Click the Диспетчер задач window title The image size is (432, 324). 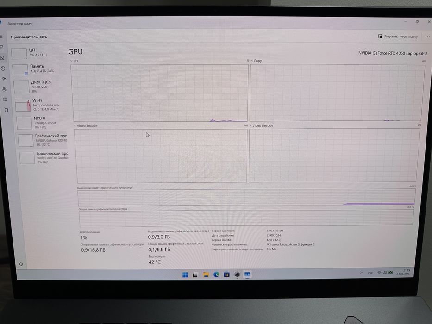tap(19, 24)
